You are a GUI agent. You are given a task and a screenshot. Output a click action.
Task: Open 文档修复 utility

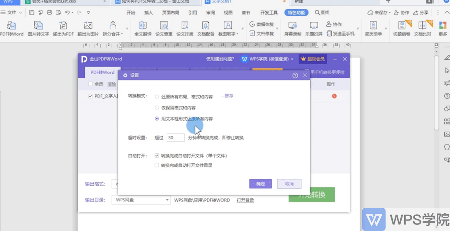click(x=262, y=33)
